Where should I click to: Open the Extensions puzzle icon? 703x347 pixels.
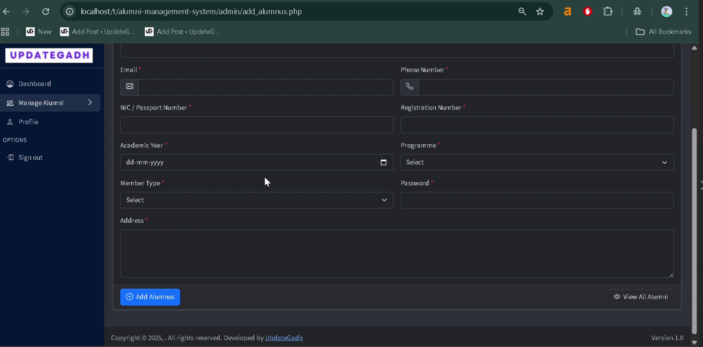coord(608,12)
